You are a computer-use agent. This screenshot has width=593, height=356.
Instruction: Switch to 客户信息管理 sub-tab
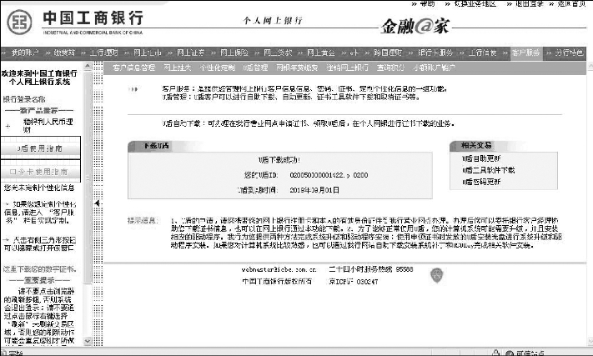pyautogui.click(x=133, y=68)
